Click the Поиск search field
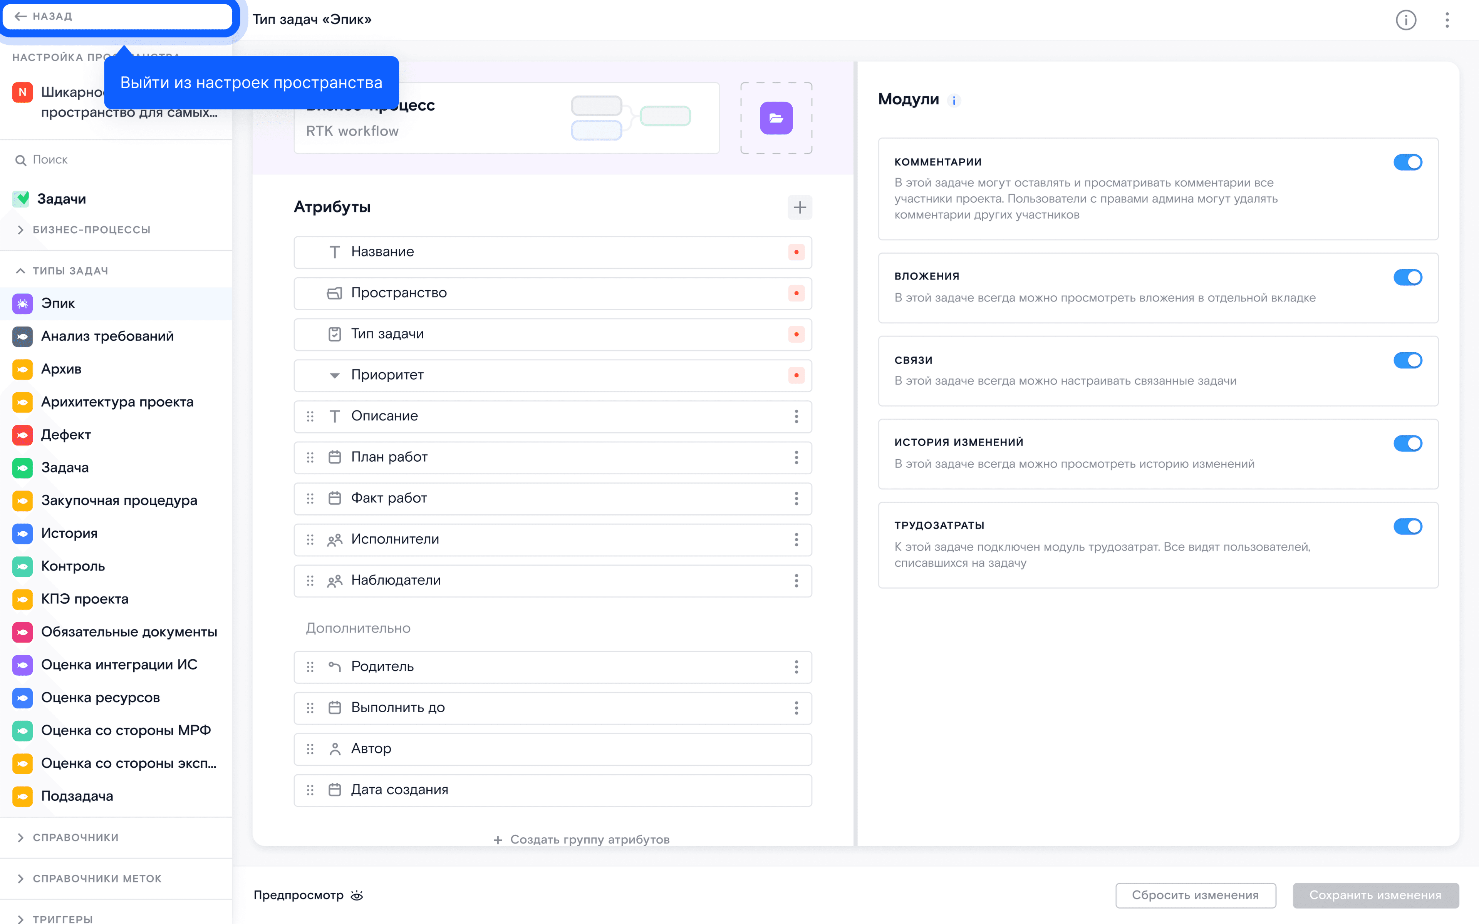Image resolution: width=1479 pixels, height=924 pixels. tap(116, 160)
